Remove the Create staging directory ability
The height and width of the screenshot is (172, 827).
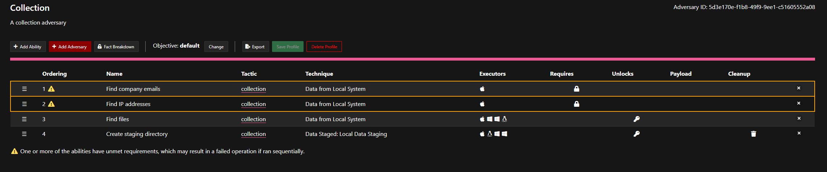[x=798, y=133]
